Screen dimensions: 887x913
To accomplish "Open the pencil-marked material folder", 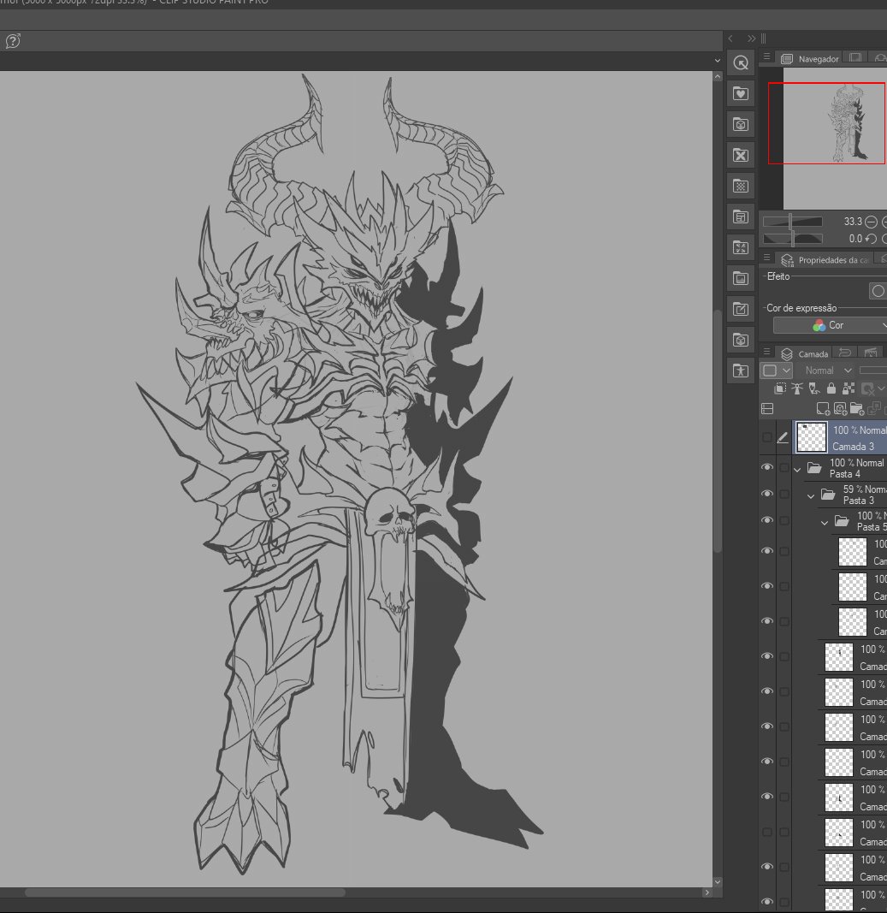I will click(741, 309).
